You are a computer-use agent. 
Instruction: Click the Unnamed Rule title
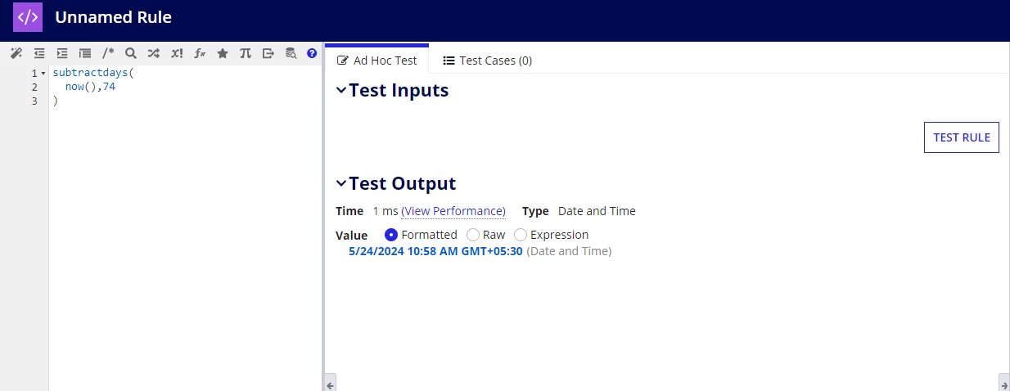(x=113, y=17)
